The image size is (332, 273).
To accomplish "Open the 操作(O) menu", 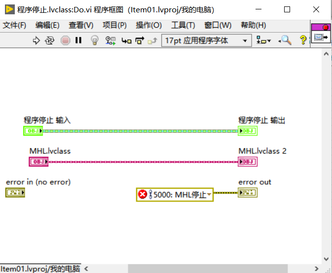I will (148, 25).
